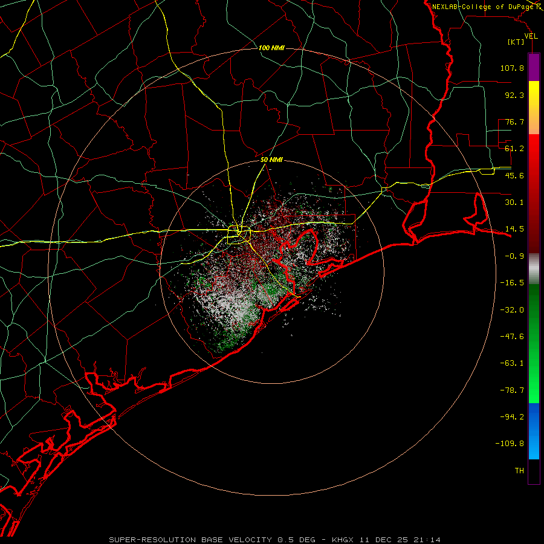Click the 100 NMI range ring label
Image resolution: width=544 pixels, height=544 pixels.
pos(271,48)
